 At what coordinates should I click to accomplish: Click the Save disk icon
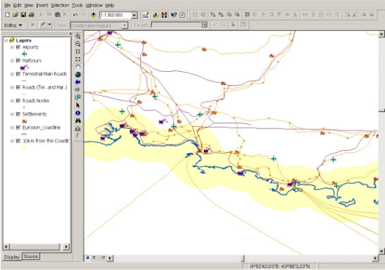[23, 15]
